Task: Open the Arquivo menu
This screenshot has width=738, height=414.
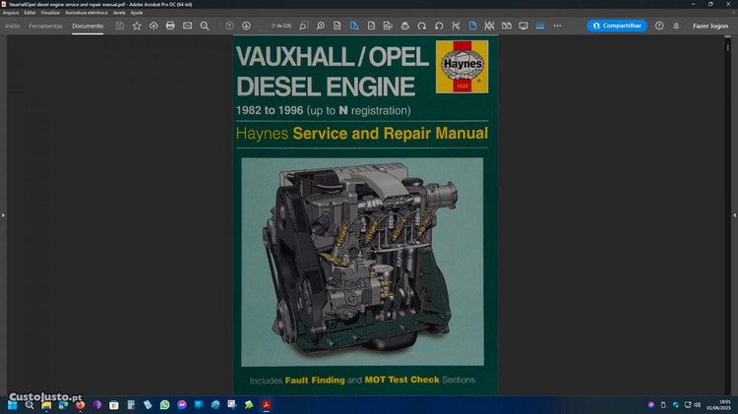Action: click(x=11, y=12)
